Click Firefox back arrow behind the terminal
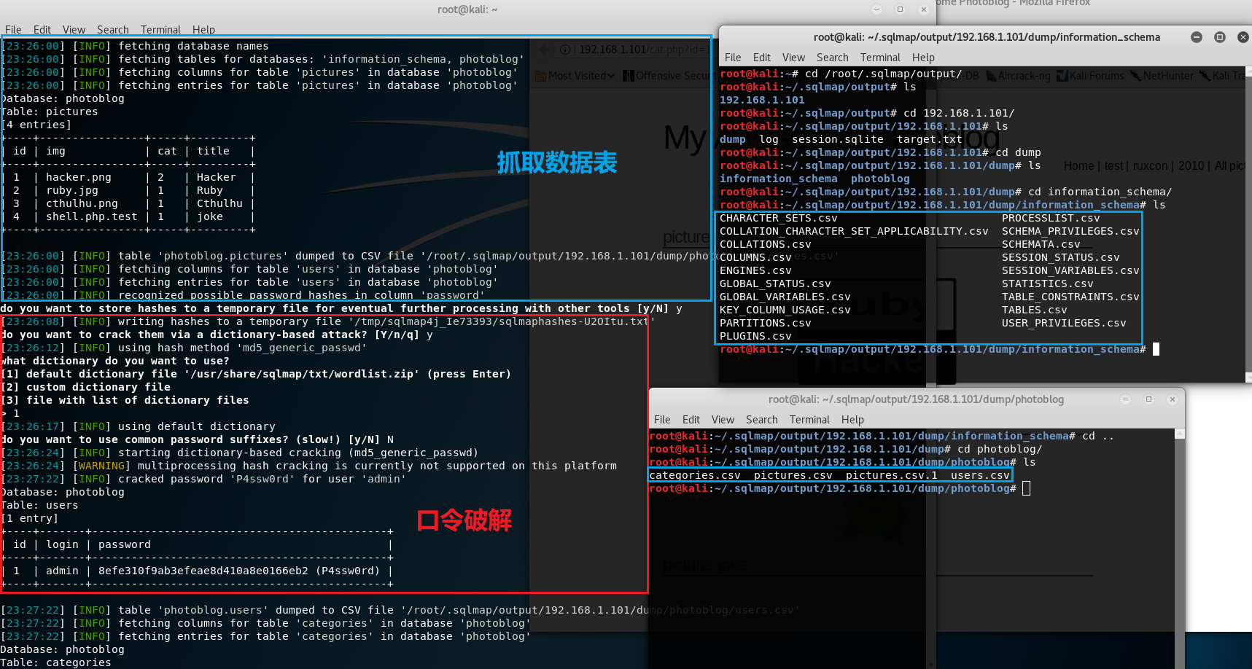Image resolution: width=1252 pixels, height=669 pixels. [544, 50]
